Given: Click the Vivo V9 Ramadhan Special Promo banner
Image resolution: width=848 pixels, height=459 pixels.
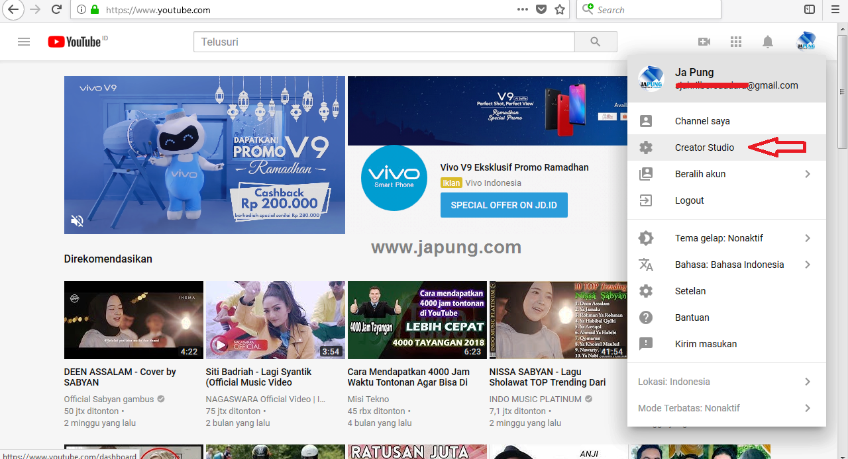Looking at the screenshot, I should coord(488,110).
